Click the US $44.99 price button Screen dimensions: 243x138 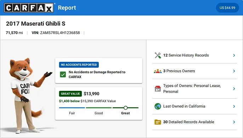tap(227, 8)
